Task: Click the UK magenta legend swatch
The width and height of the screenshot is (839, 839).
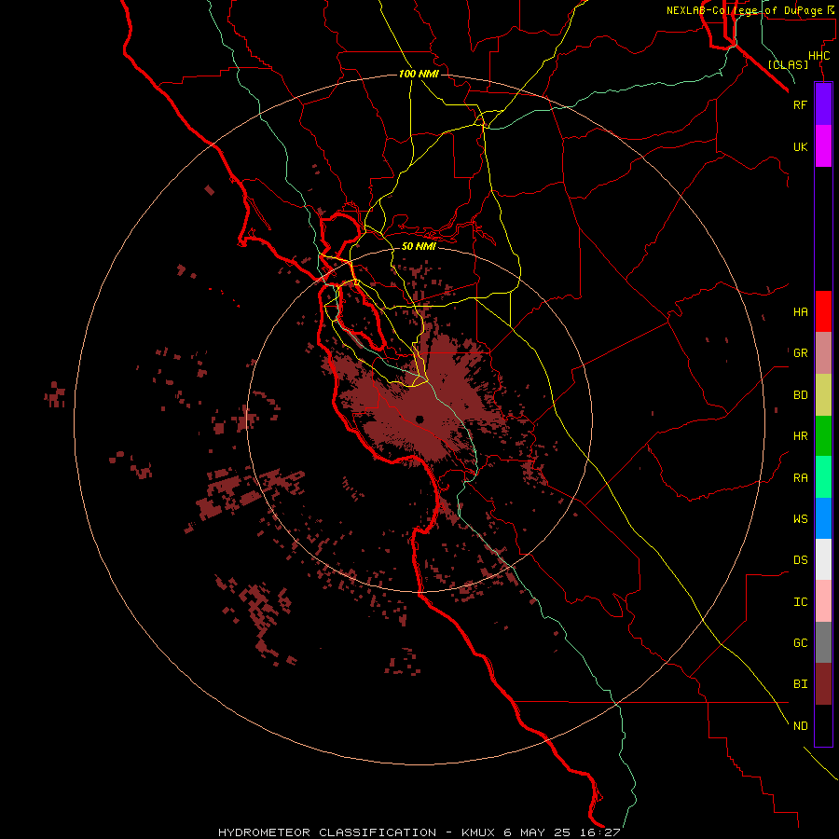Action: 823,146
